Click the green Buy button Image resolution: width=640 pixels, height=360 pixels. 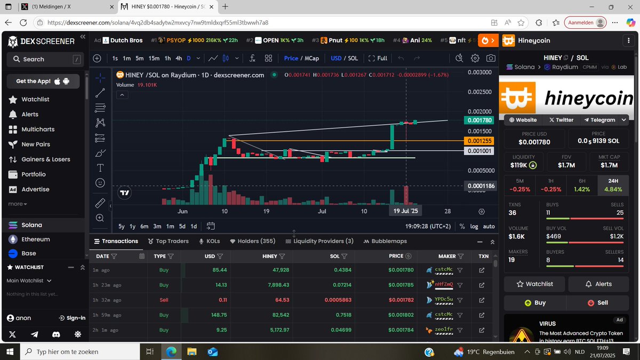[x=535, y=302]
